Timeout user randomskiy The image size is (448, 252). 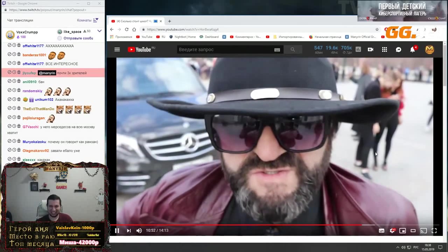(x=14, y=90)
